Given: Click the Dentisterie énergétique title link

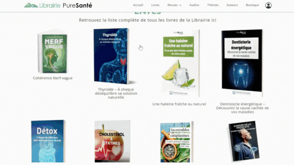Looking at the screenshot, I should pyautogui.click(x=242, y=108).
